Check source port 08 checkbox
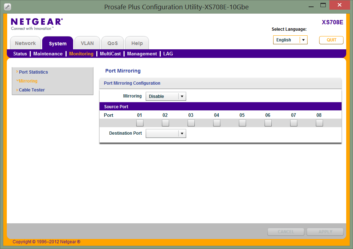This screenshot has width=353, height=249. point(319,123)
